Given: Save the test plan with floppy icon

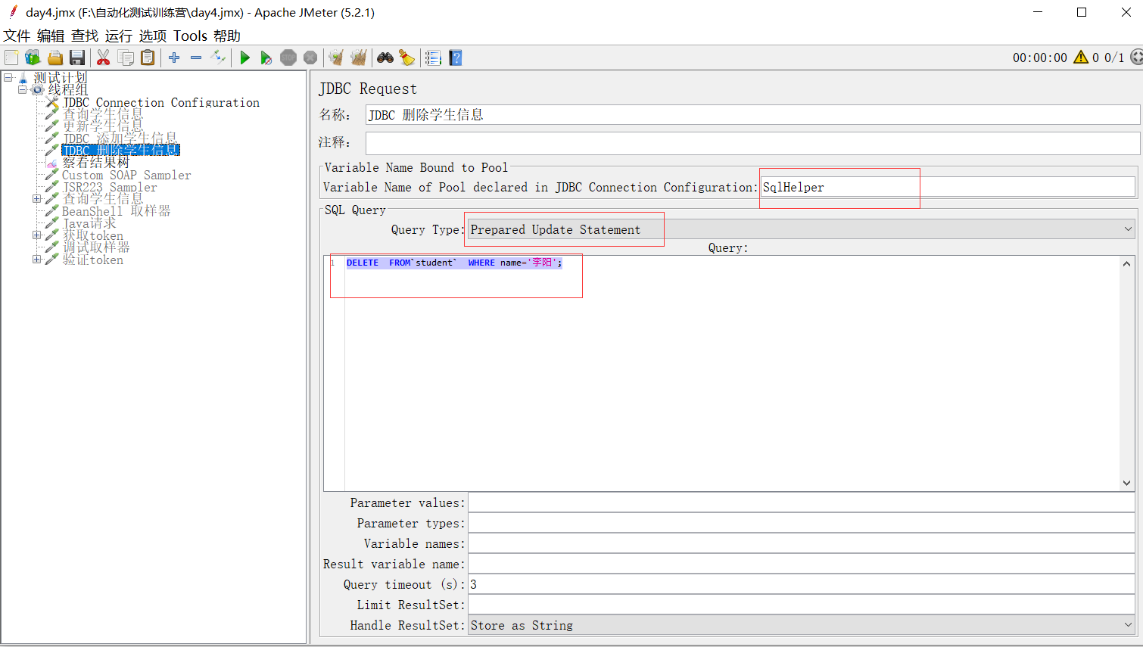Looking at the screenshot, I should [x=76, y=58].
